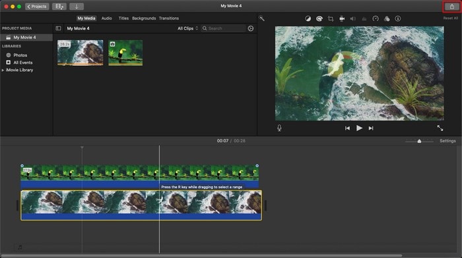The height and width of the screenshot is (258, 462).
Task: Skip to previous clip
Action: coord(347,128)
